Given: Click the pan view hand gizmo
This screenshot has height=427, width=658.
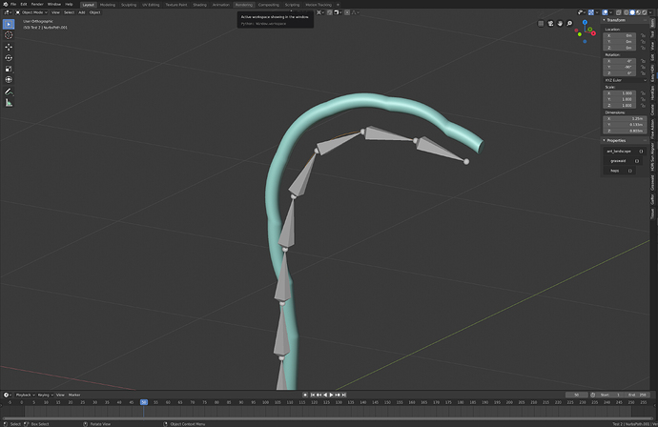Looking at the screenshot, I should [x=560, y=24].
